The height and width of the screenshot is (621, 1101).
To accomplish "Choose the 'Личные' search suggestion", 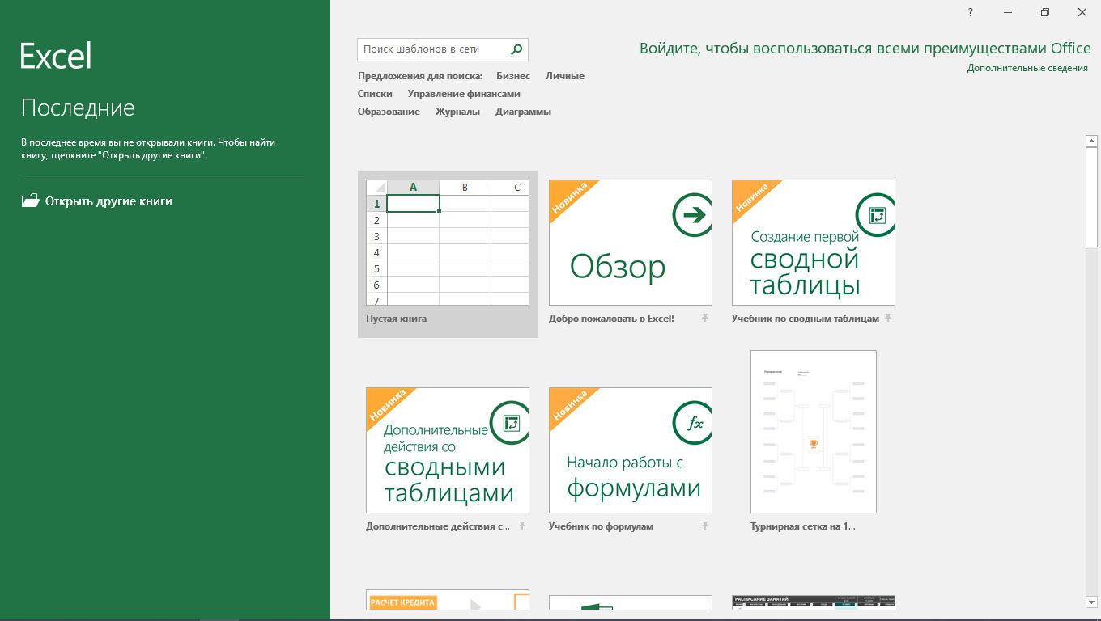I will tap(564, 76).
